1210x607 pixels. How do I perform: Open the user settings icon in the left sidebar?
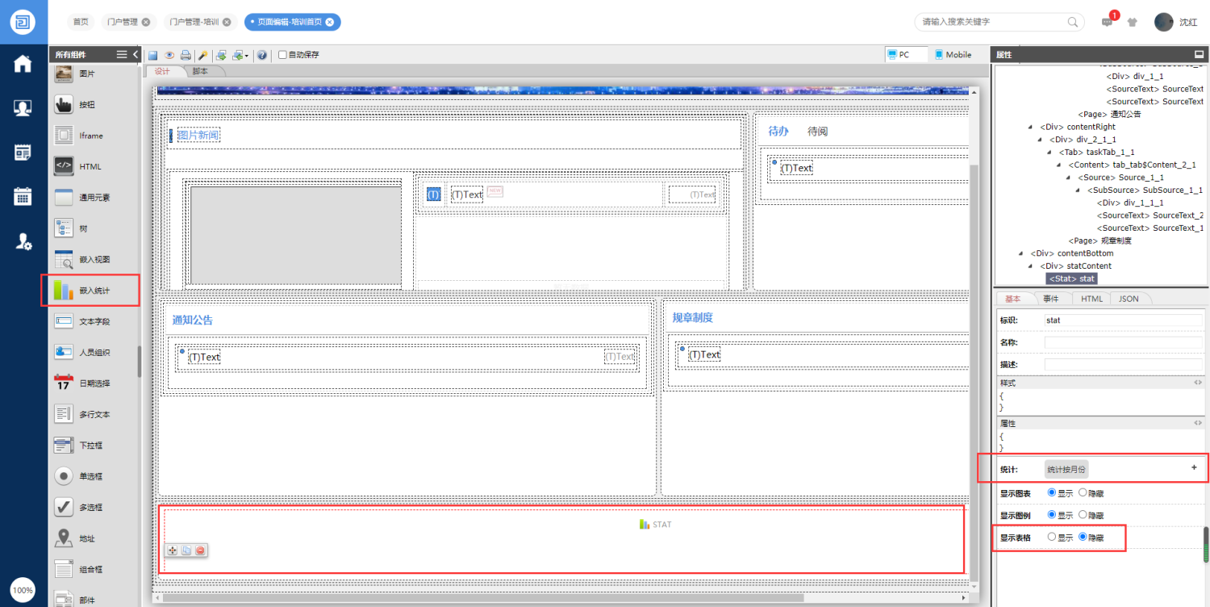click(23, 241)
